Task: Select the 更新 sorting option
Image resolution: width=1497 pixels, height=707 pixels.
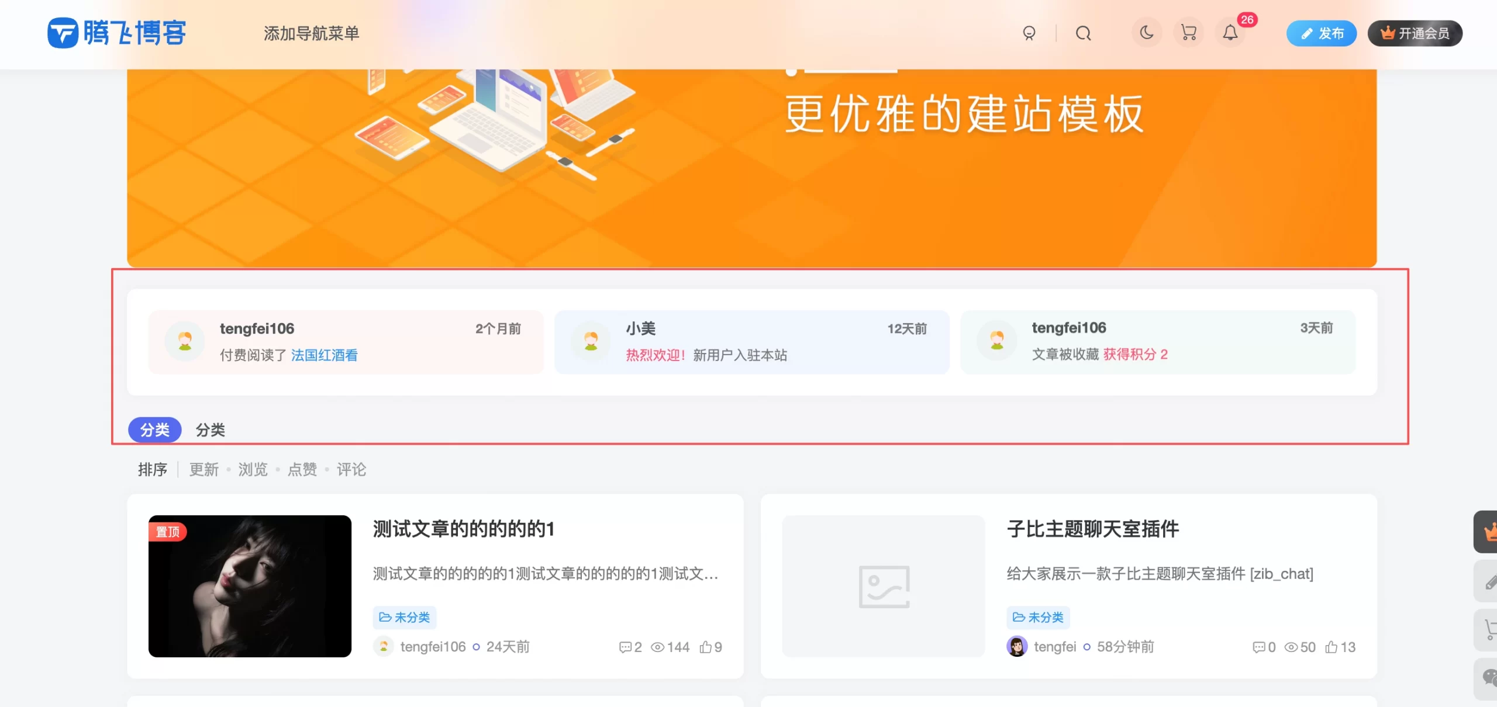Action: coord(203,469)
